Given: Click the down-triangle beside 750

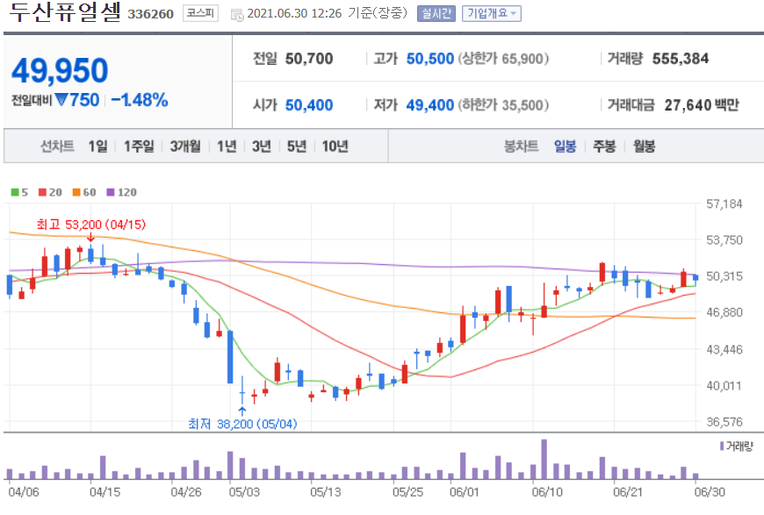Looking at the screenshot, I should pyautogui.click(x=61, y=100).
